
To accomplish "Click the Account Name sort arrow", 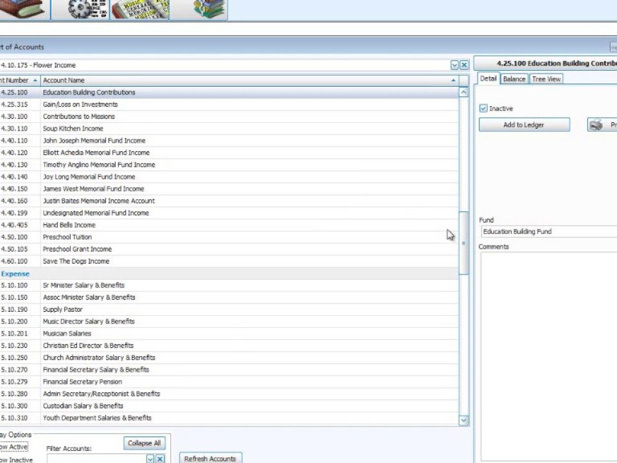I will pos(454,80).
